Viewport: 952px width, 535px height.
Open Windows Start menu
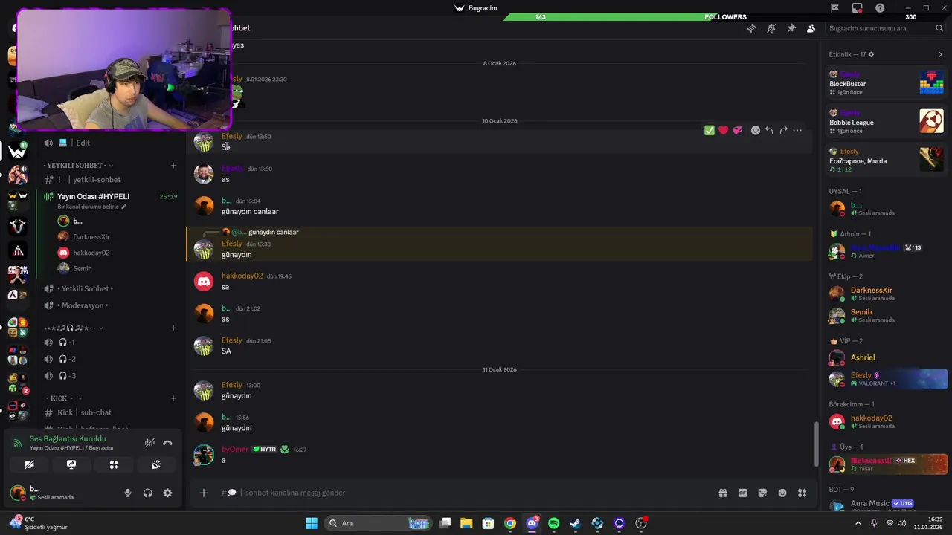[x=312, y=523]
